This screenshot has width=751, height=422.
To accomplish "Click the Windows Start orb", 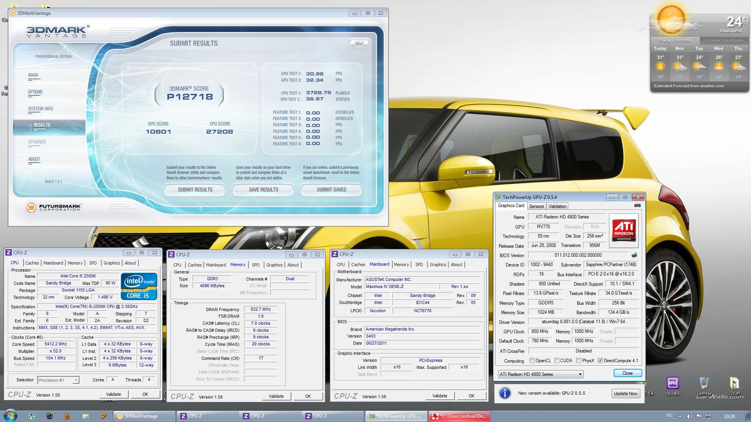I will click(10, 416).
